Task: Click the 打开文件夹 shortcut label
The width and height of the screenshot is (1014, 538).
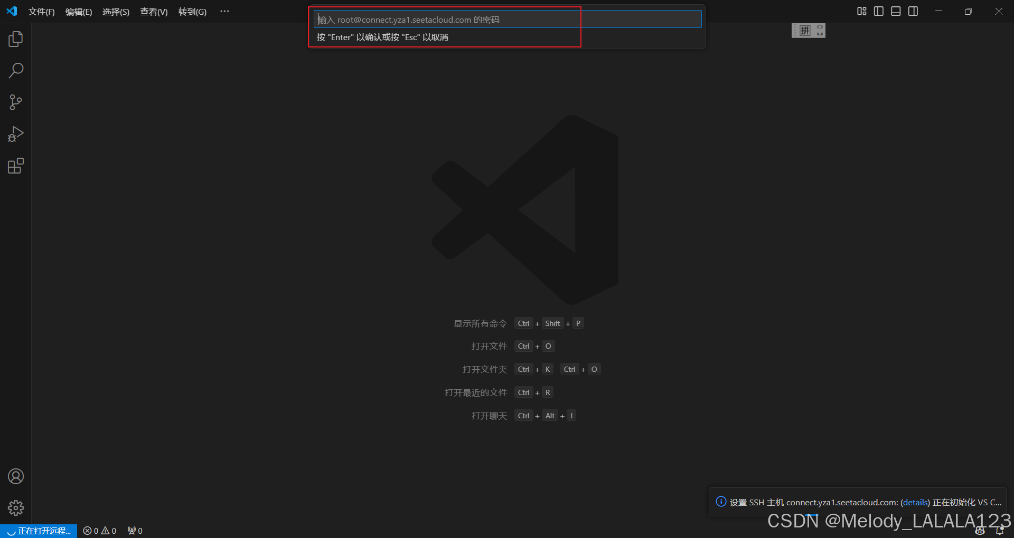Action: coord(485,369)
